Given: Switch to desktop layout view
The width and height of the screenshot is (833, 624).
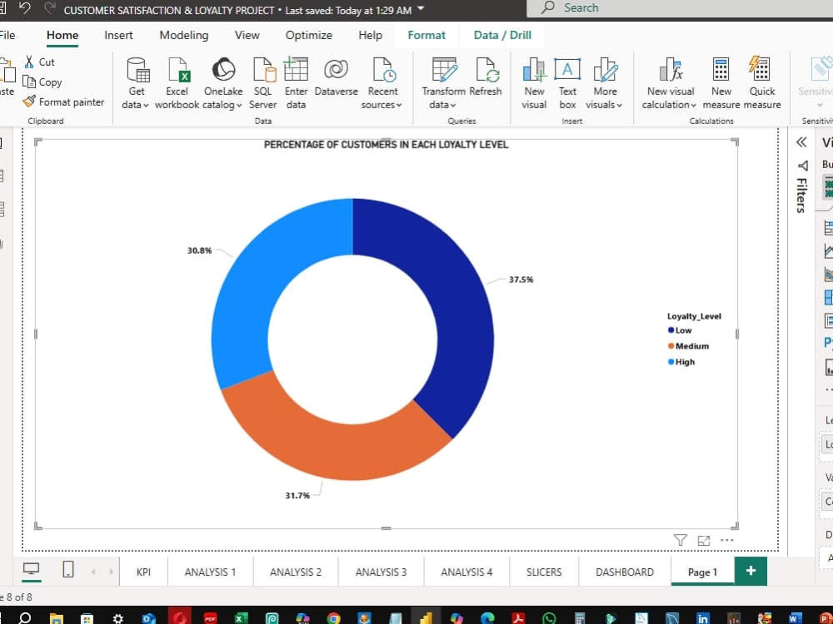Looking at the screenshot, I should click(32, 569).
